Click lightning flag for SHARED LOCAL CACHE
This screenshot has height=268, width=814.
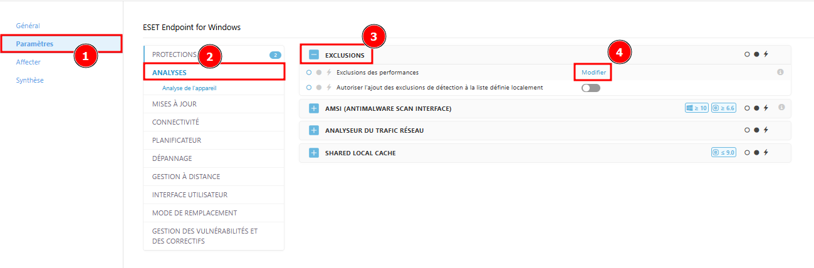766,152
